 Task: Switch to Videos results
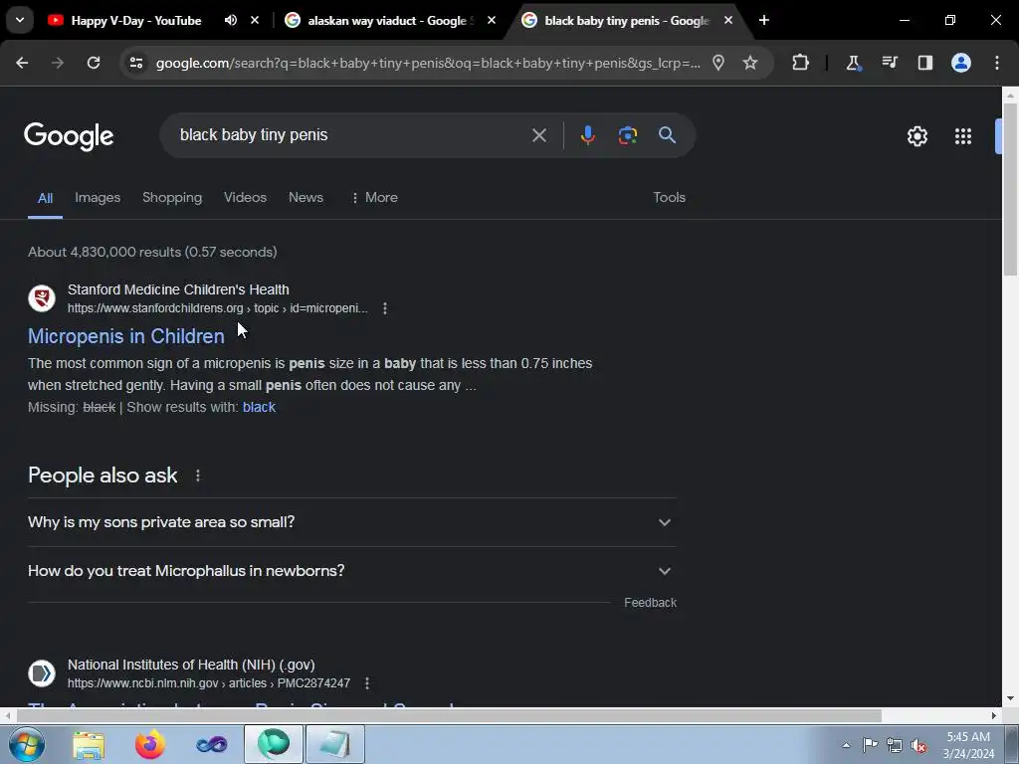coord(245,198)
